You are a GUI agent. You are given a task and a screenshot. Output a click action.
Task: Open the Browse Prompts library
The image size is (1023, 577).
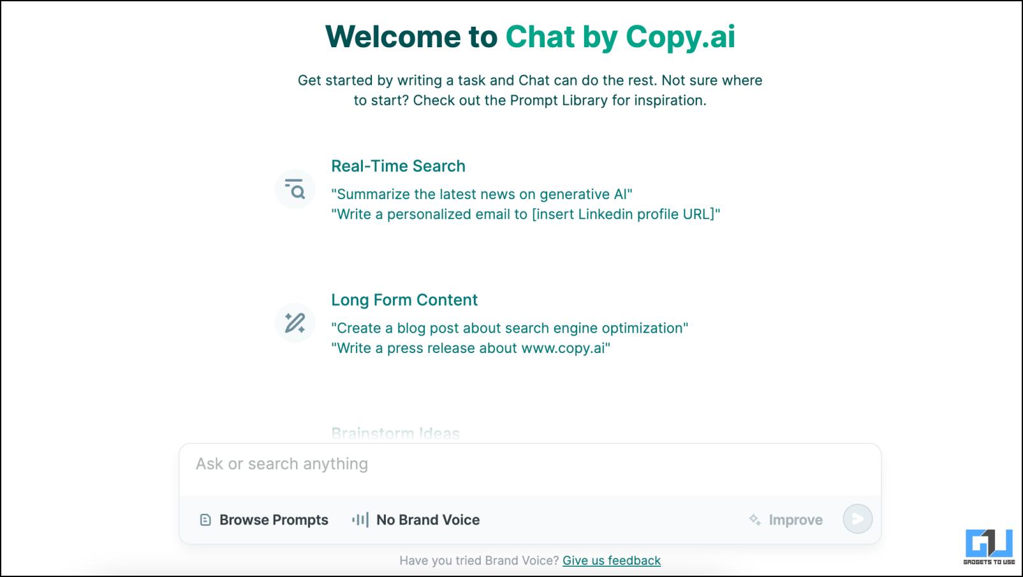[x=264, y=520]
